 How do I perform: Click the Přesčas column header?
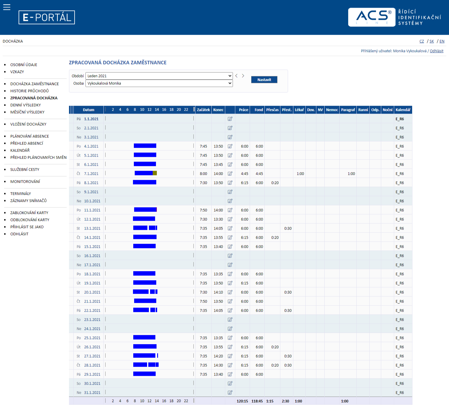(272, 110)
